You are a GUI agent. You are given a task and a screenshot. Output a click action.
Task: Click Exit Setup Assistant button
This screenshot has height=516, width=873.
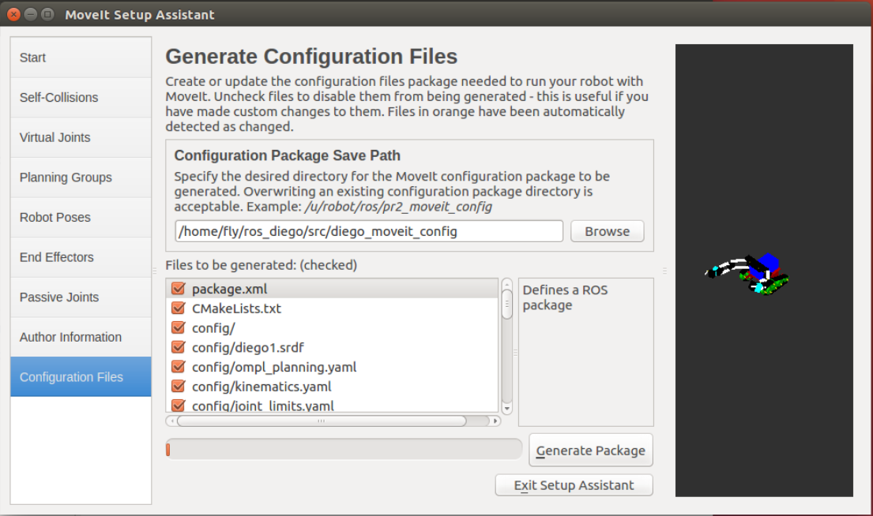click(574, 485)
